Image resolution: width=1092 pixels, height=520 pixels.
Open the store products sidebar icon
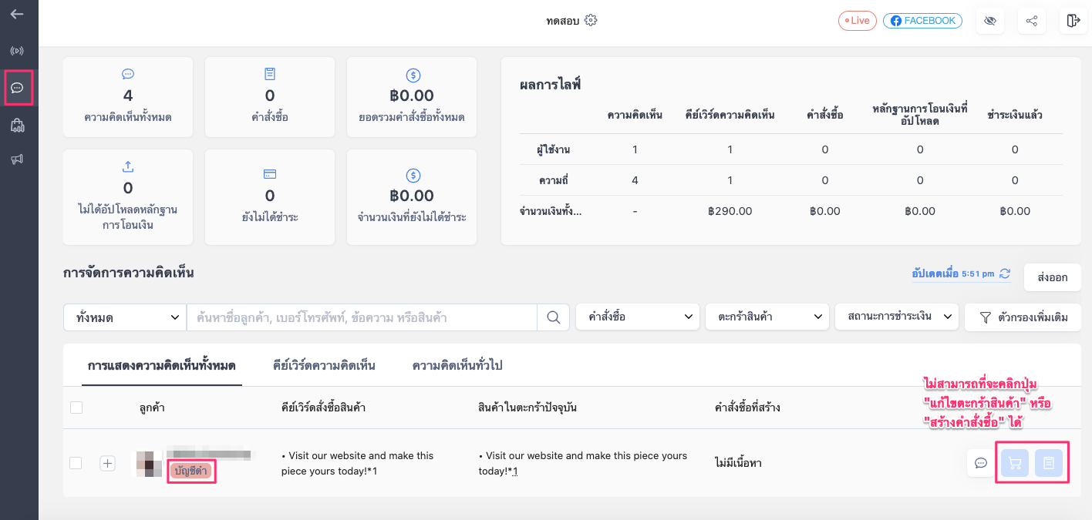tap(17, 126)
